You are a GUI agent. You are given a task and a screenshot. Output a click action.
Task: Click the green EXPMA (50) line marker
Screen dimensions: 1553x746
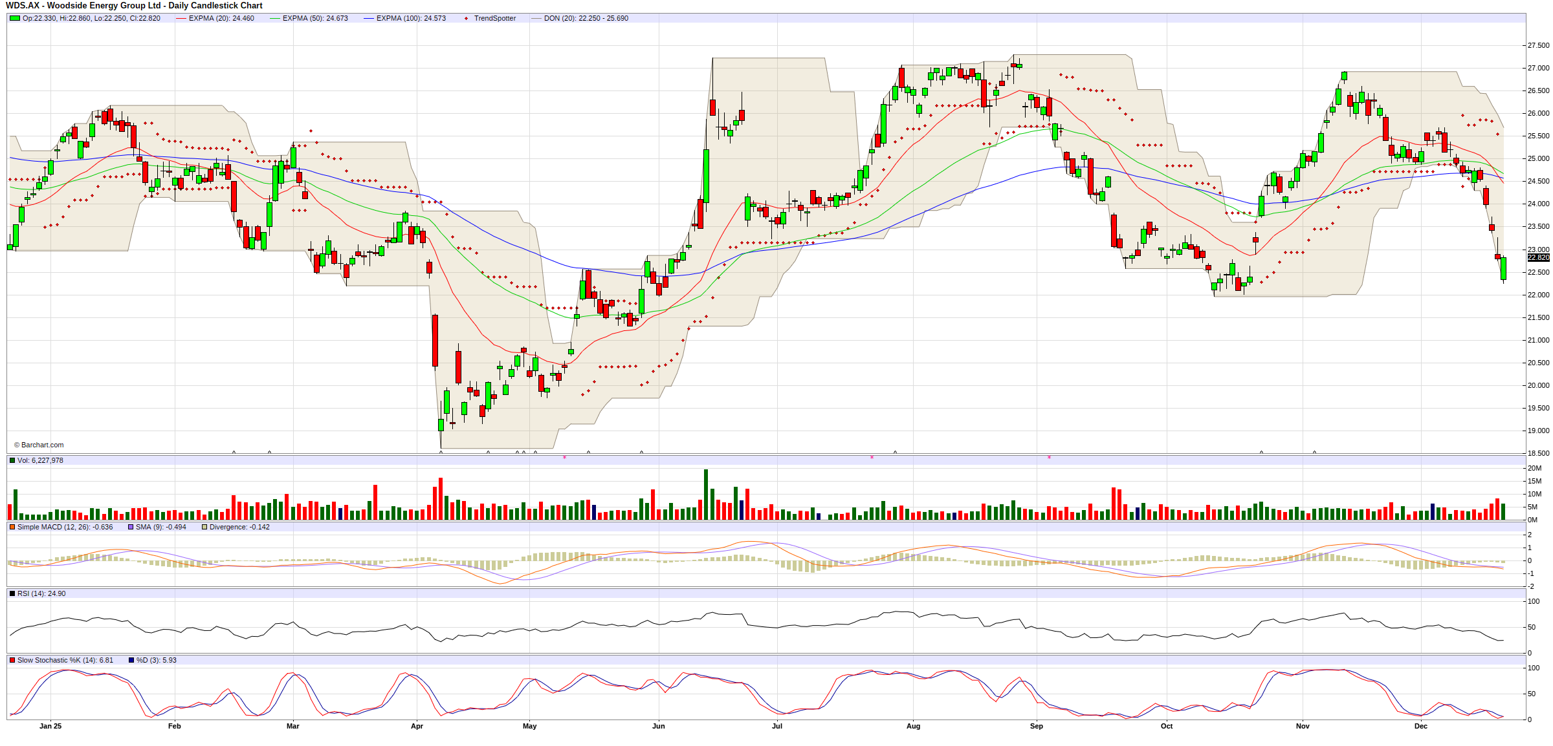tap(274, 18)
